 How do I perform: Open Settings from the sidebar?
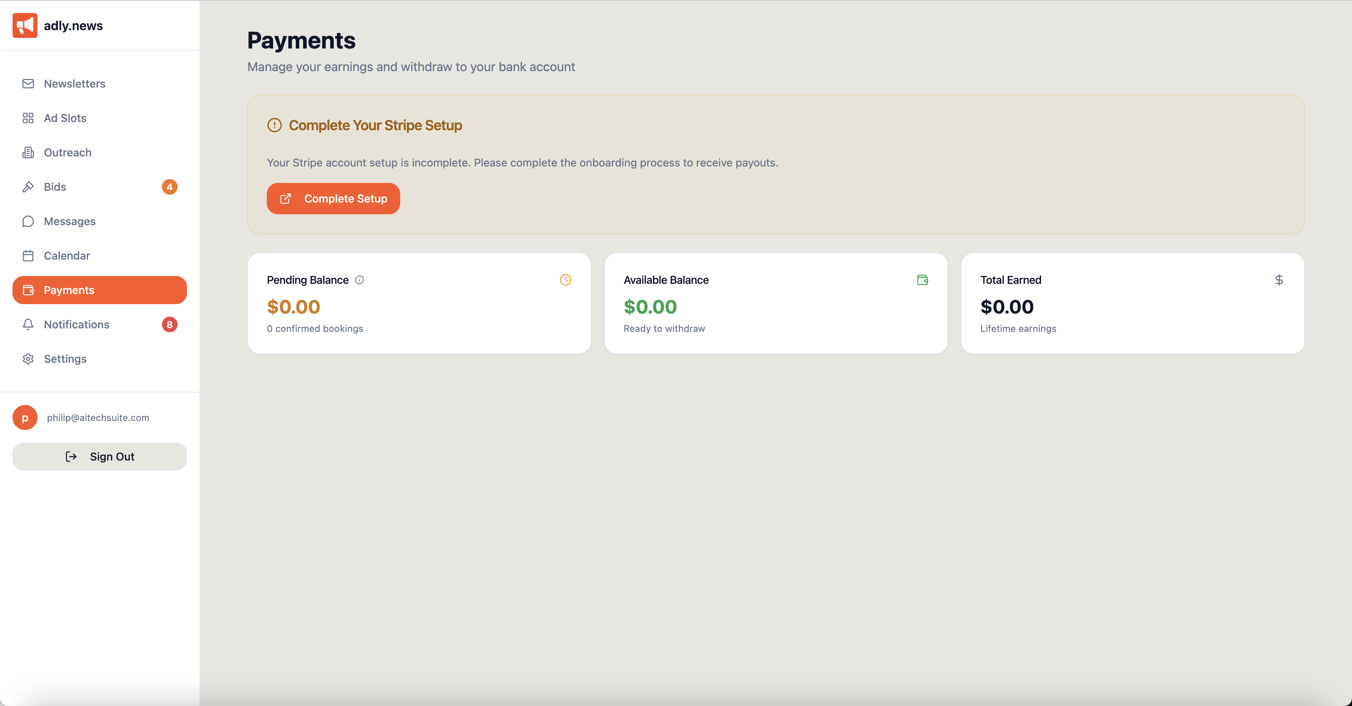65,359
